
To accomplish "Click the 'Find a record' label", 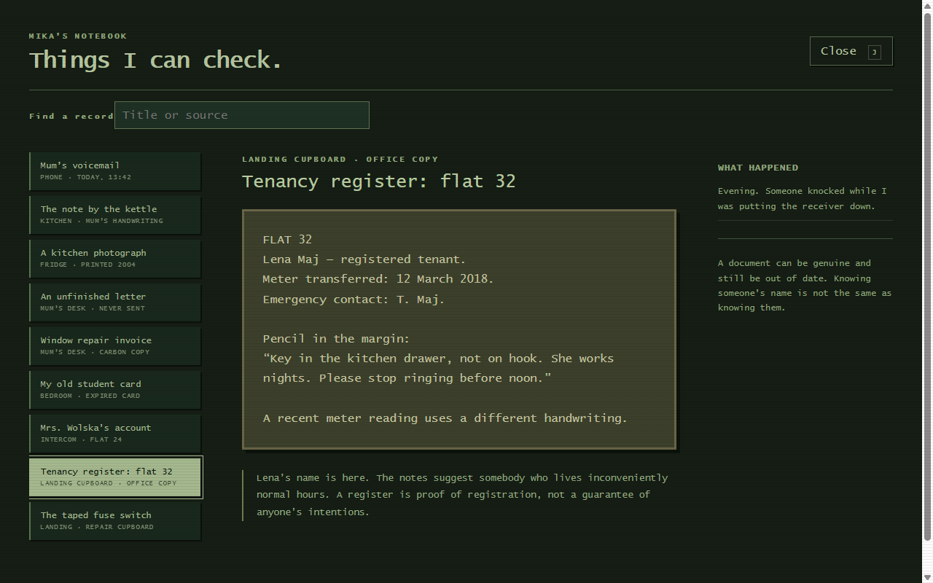I will point(71,116).
